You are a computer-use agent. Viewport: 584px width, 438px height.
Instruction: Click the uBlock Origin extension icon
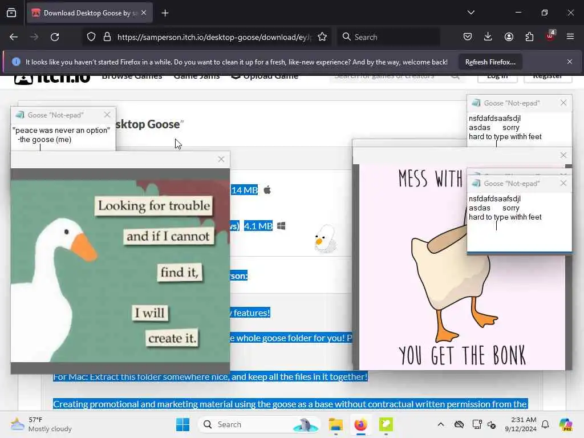coord(550,36)
